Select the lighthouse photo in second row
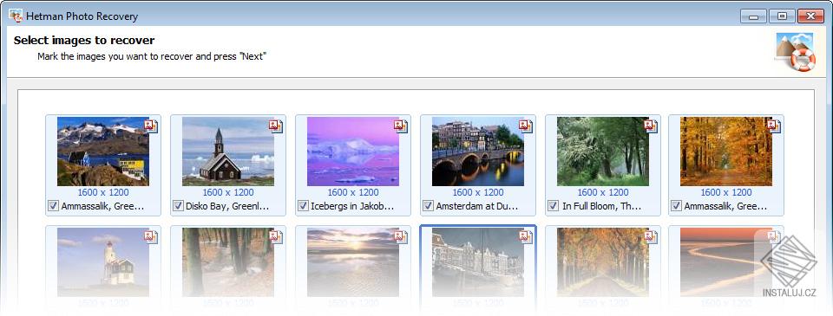Viewport: 833px width, 316px height. point(103,262)
